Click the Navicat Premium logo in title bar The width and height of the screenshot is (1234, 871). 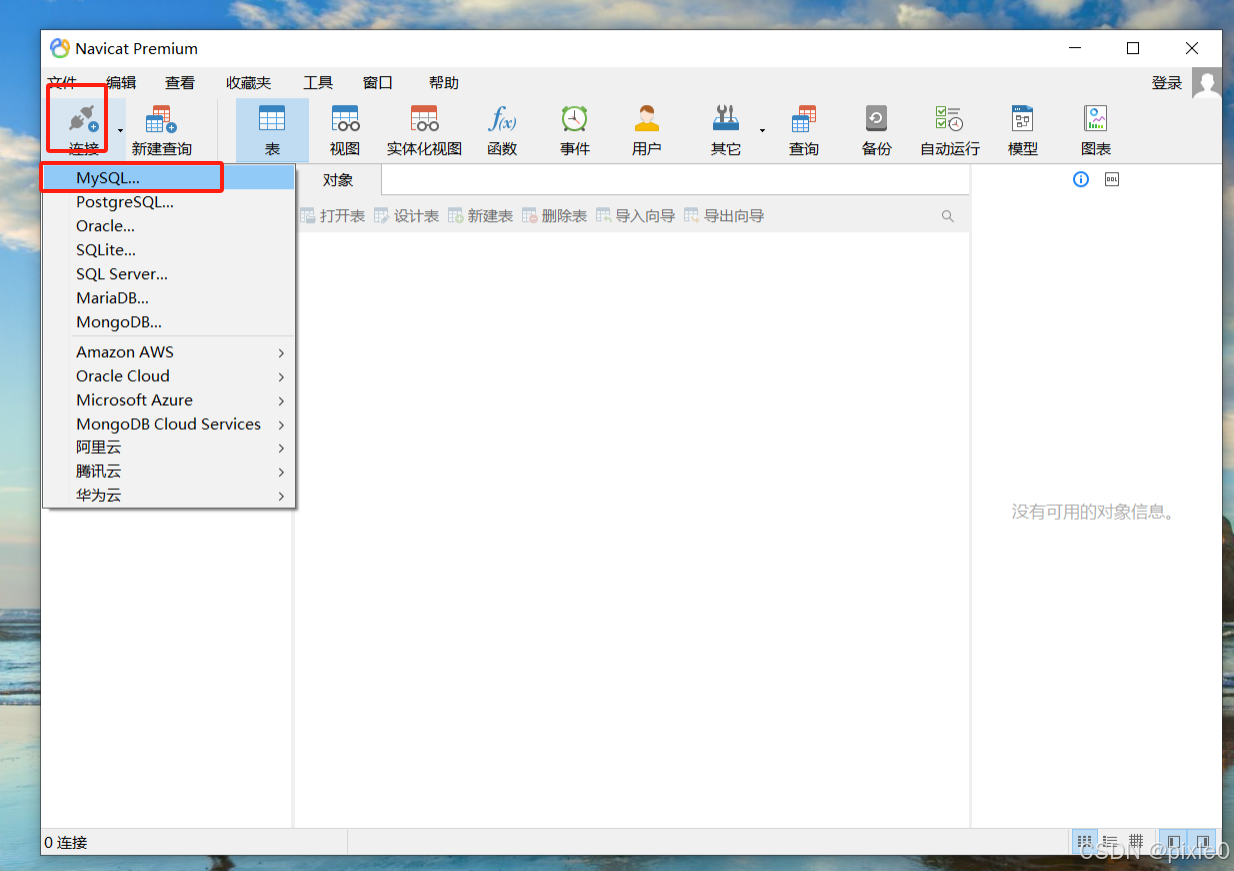point(60,48)
